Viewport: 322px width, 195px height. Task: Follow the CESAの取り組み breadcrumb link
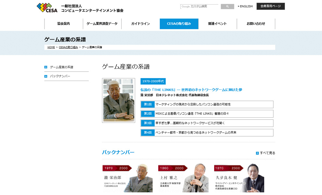pos(68,47)
